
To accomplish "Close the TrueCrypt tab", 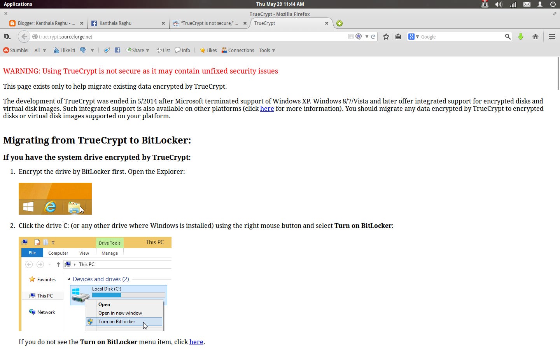I will (x=327, y=23).
